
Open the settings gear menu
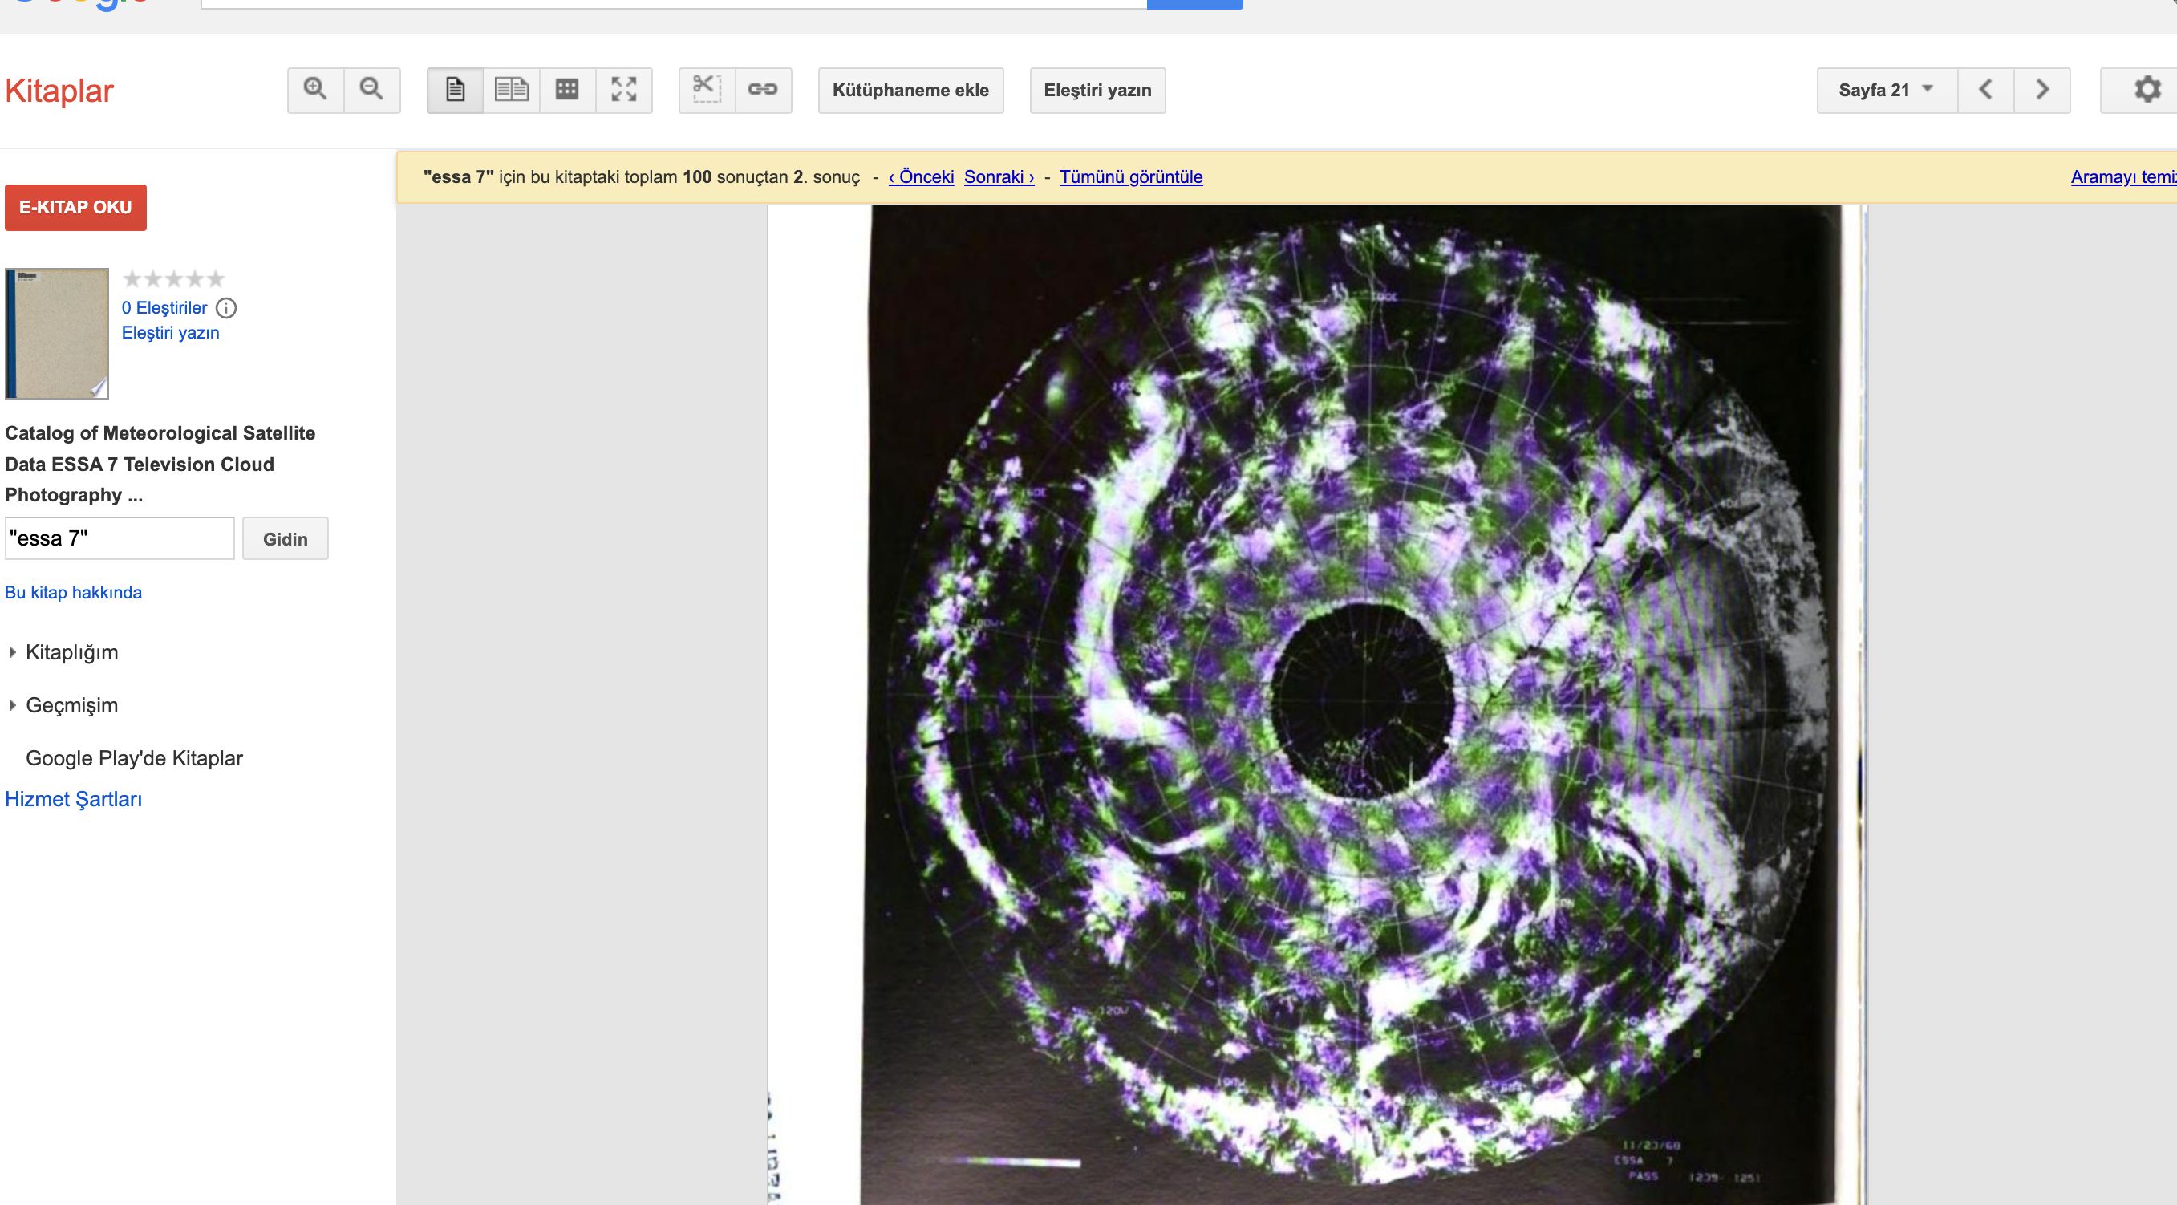pos(2147,90)
